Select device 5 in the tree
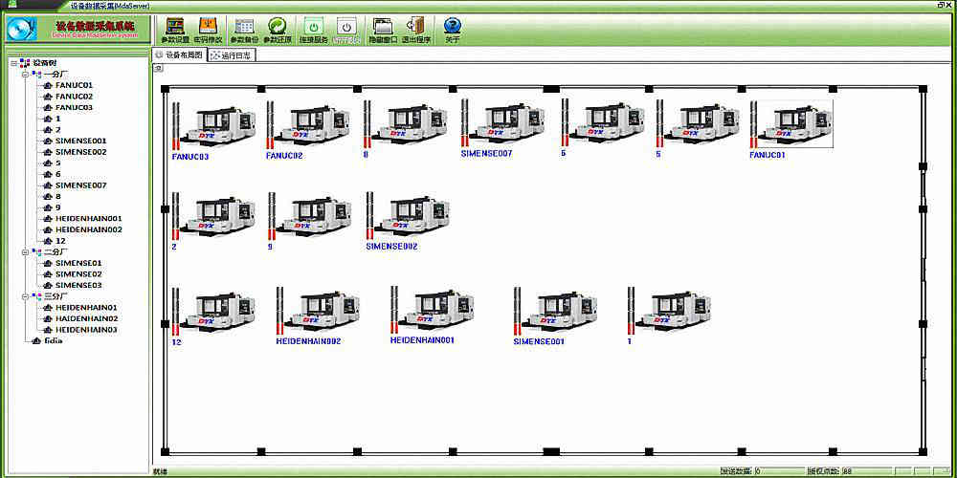957x478 pixels. tap(58, 163)
